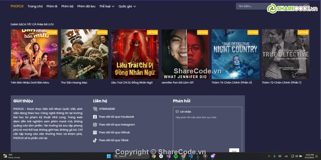Expand the Quốc gia dropdown menu

coord(127,6)
